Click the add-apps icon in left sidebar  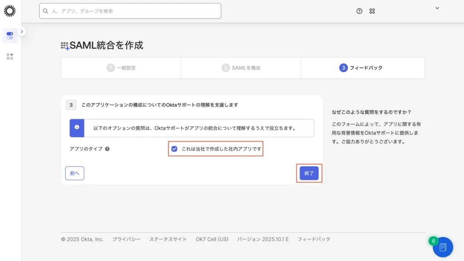click(10, 57)
